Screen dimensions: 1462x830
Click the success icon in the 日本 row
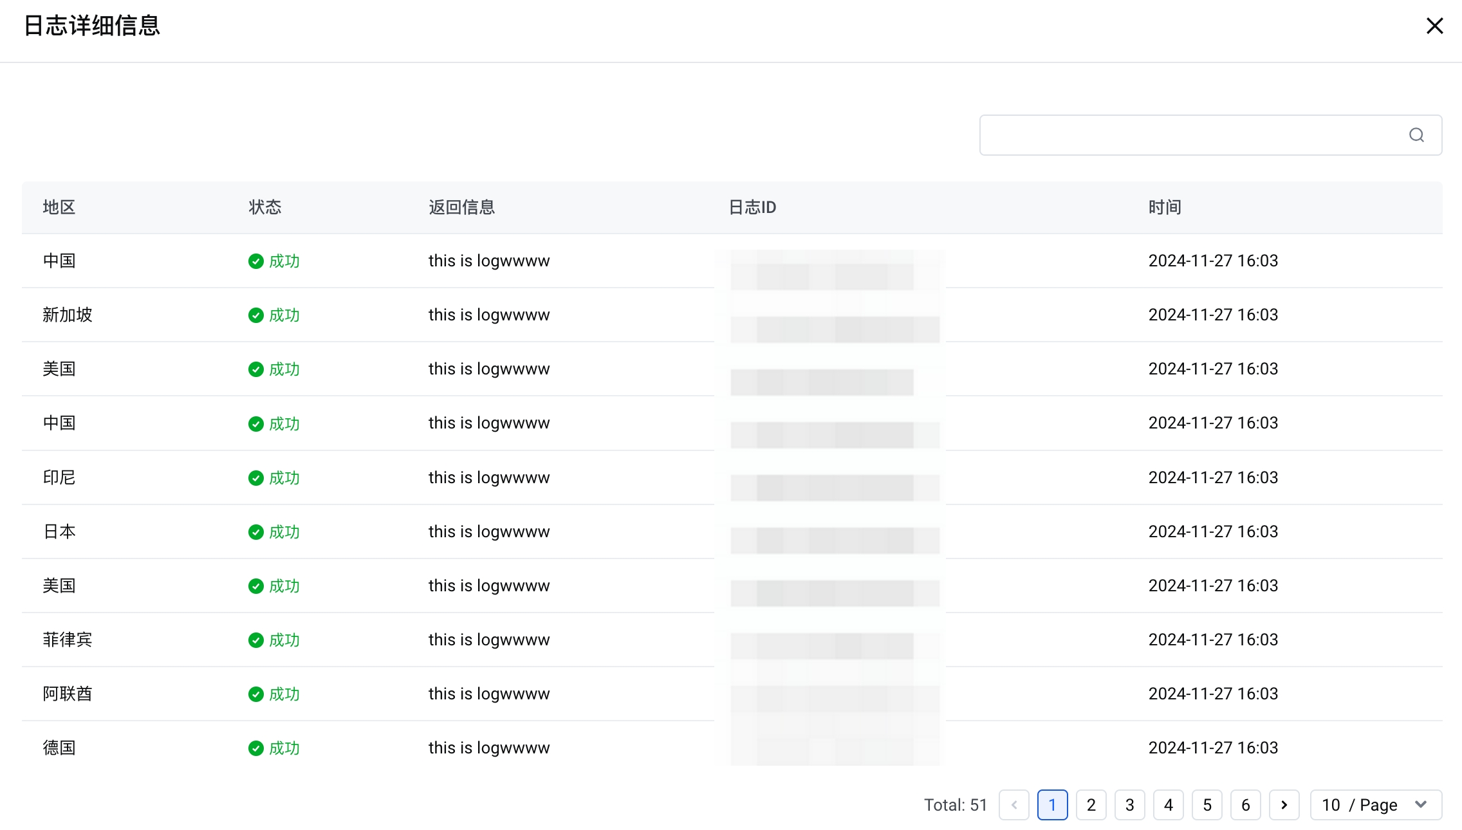pos(255,532)
